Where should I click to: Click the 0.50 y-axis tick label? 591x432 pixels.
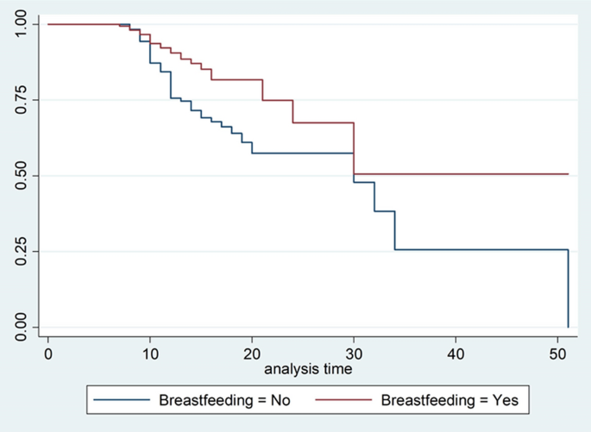pyautogui.click(x=23, y=176)
